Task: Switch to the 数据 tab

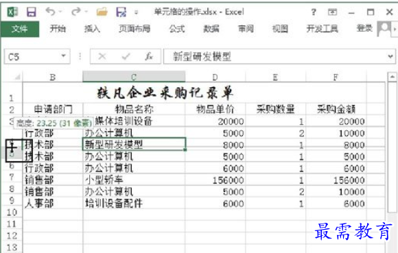Action: [x=211, y=29]
